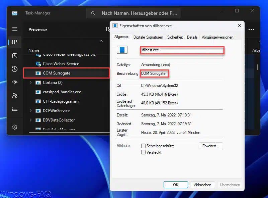Viewport: 268px width, 198px height.
Task: Click the DCFWinService process icon
Action: pos(38,111)
